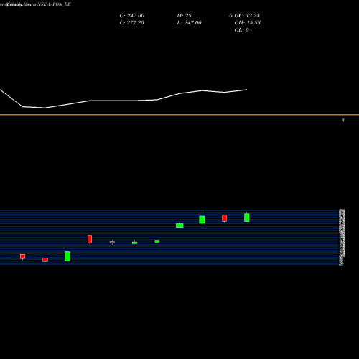Viewport: 359px width, 359px height.
Task: Click the orange horizontal level line
Action: pos(179,115)
